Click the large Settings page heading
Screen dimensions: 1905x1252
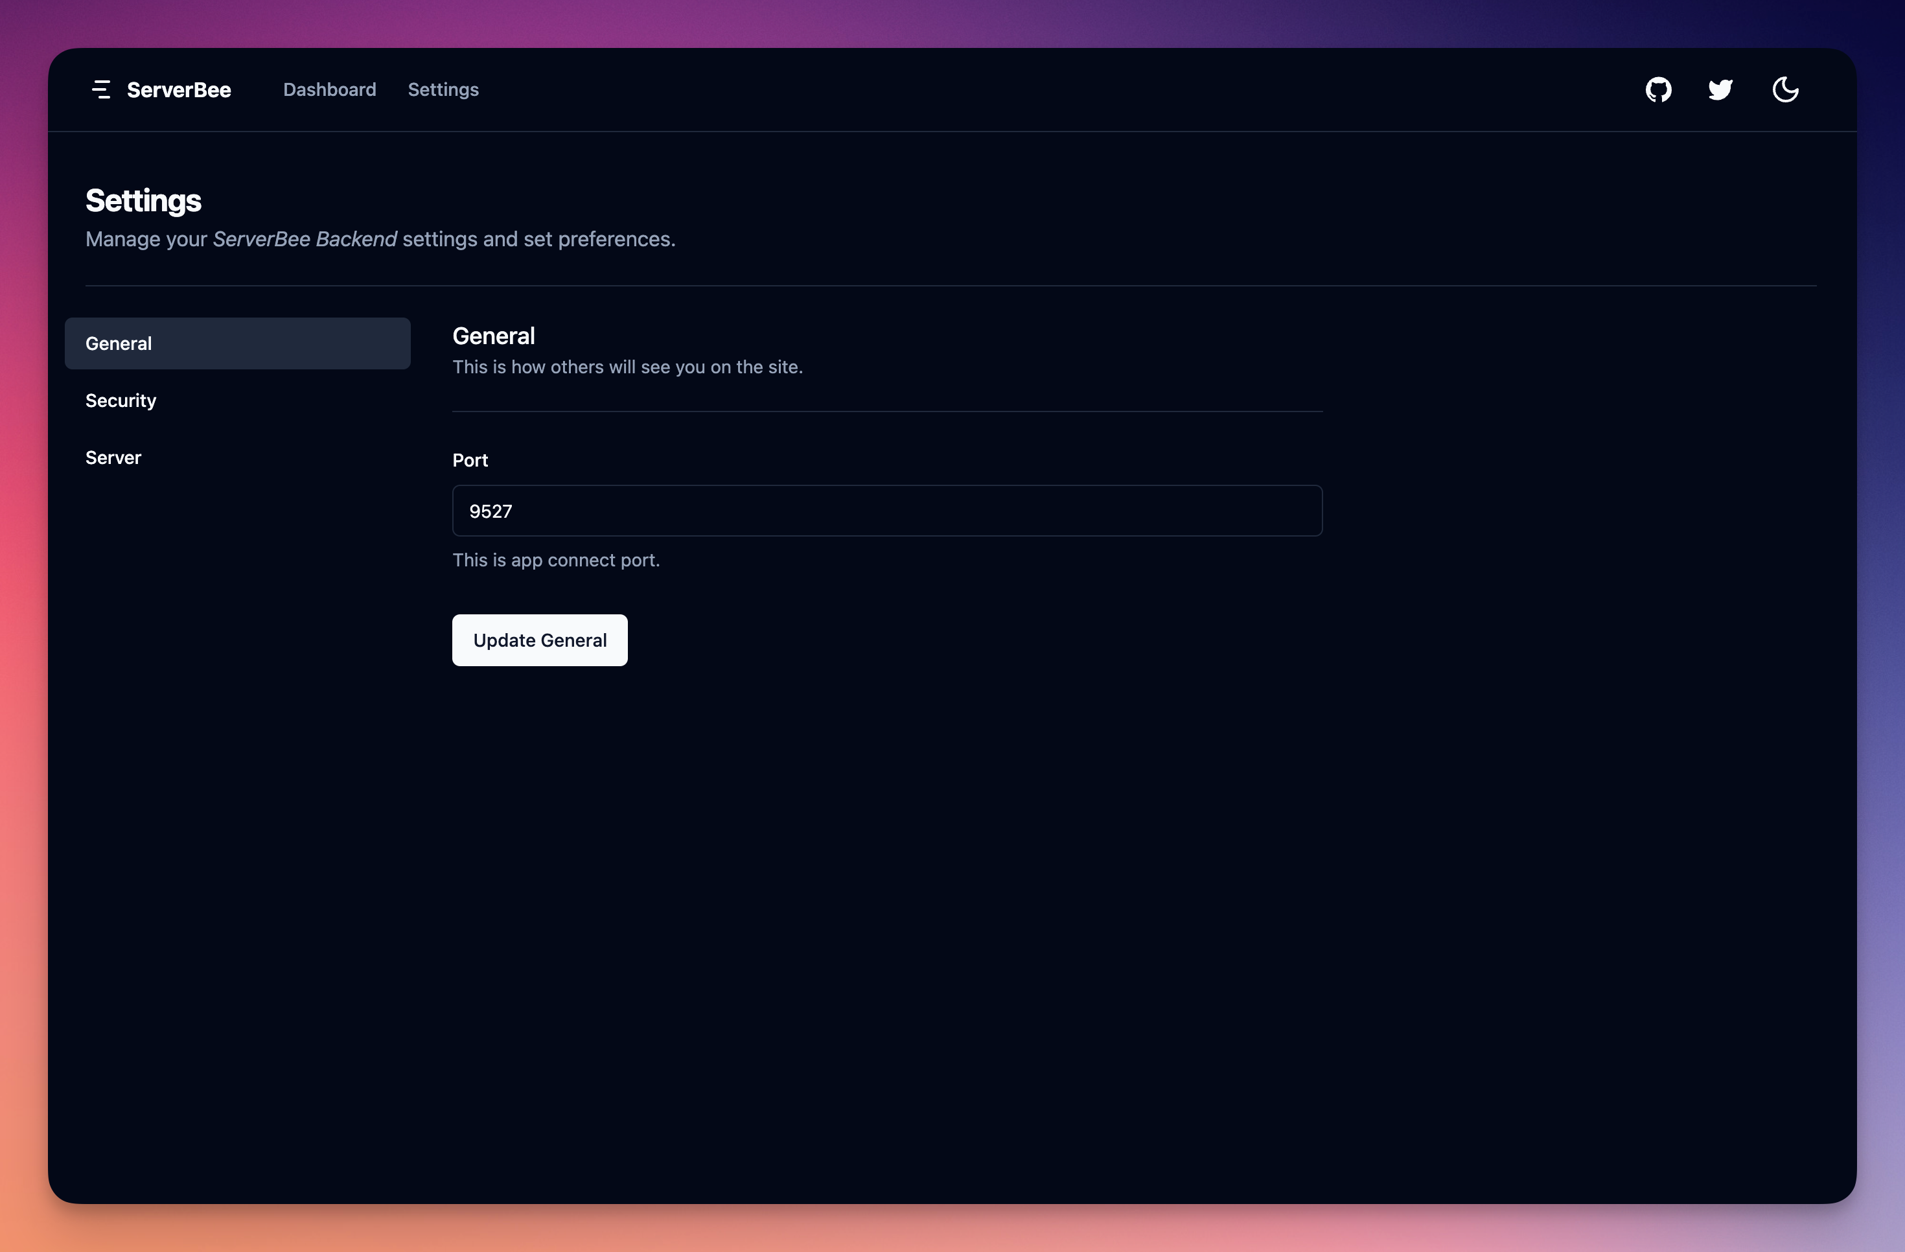[143, 200]
